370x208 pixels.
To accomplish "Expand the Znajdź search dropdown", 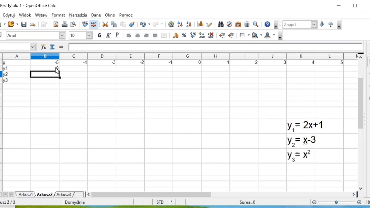I will (314, 25).
